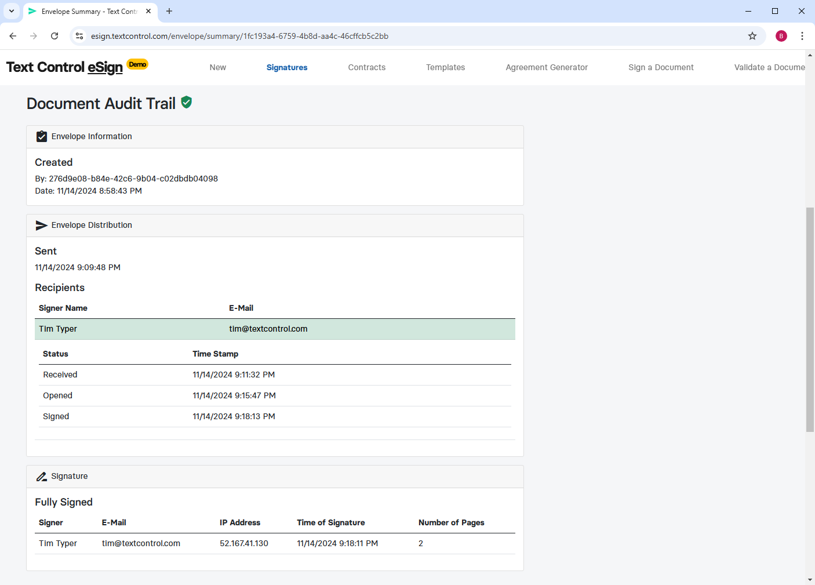Viewport: 815px width, 585px height.
Task: Click the Demo badge
Action: coord(137,64)
